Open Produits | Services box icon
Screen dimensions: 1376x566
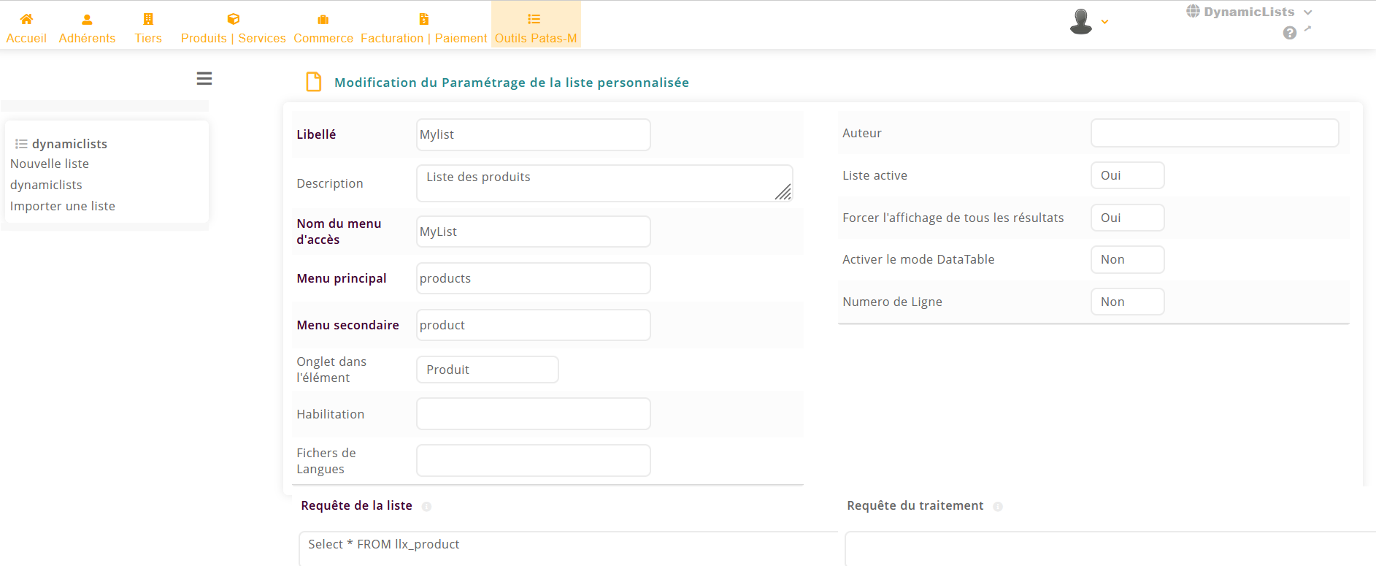click(x=233, y=20)
